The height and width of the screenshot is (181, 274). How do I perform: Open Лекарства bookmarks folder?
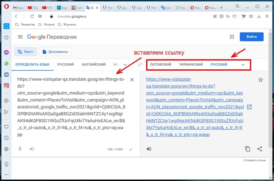[x=25, y=24]
